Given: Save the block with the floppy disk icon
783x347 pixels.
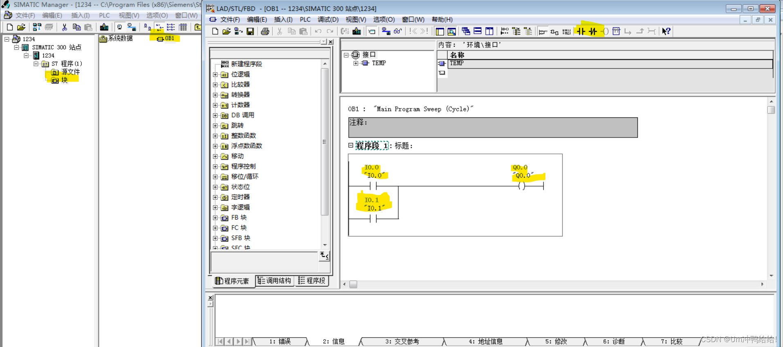Looking at the screenshot, I should point(250,32).
